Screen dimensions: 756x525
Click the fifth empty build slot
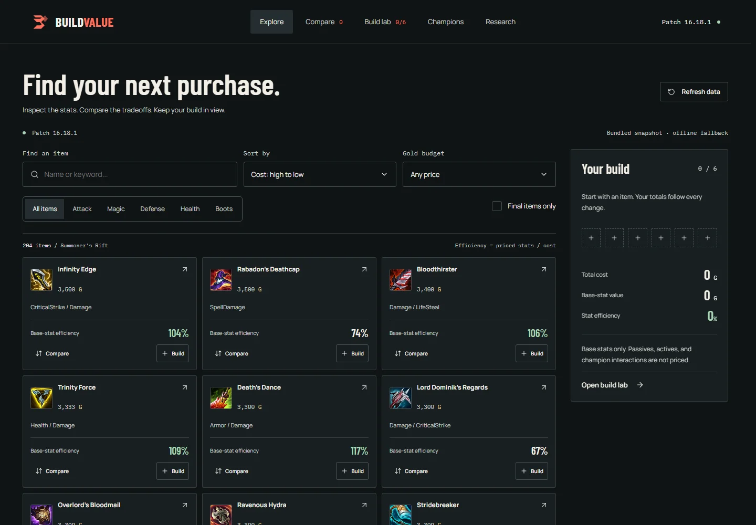click(x=684, y=238)
